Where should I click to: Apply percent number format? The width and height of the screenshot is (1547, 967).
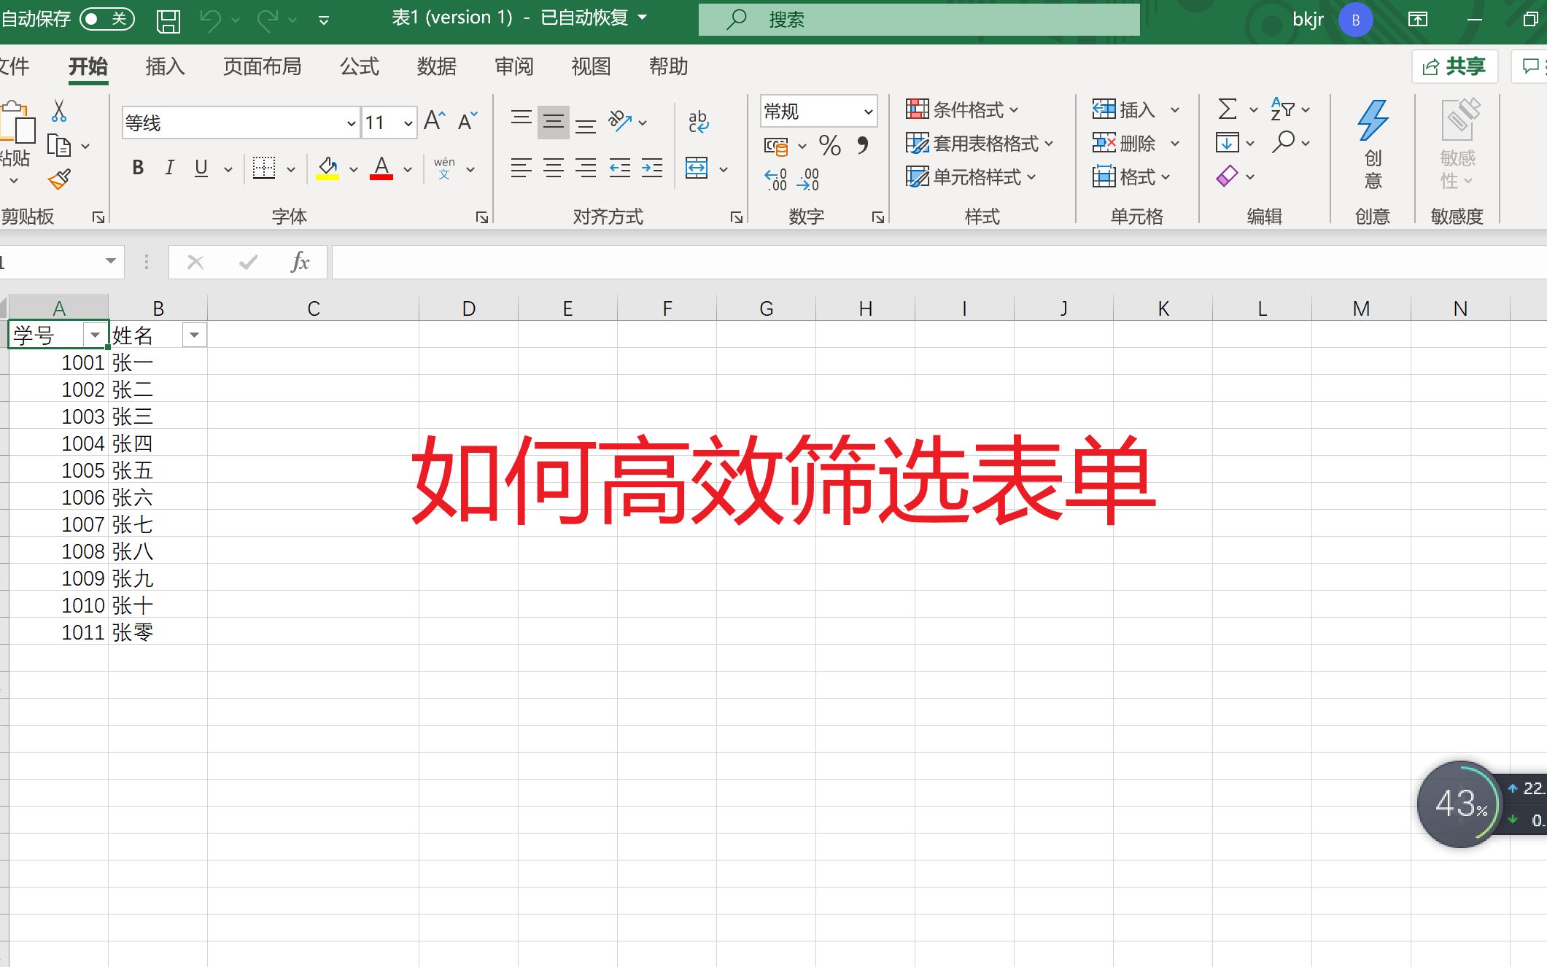click(828, 146)
